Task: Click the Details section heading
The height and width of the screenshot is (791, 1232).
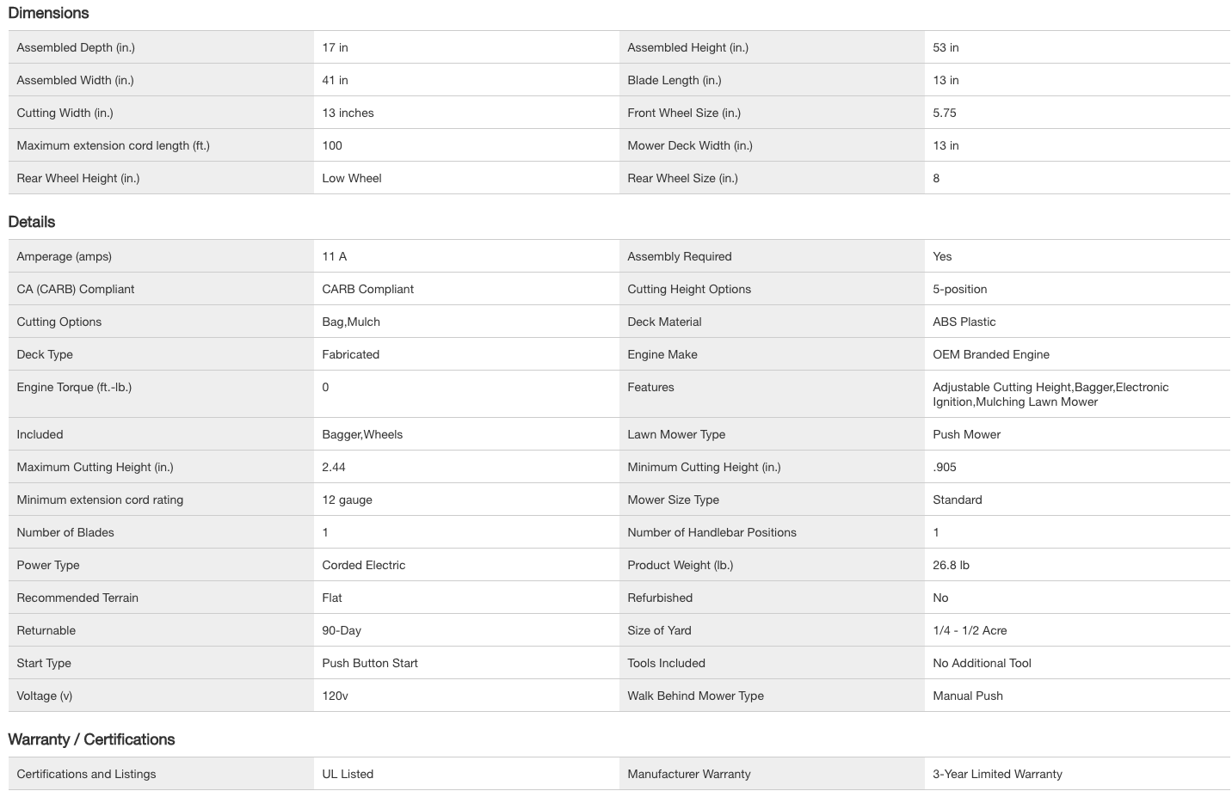Action: coord(32,222)
